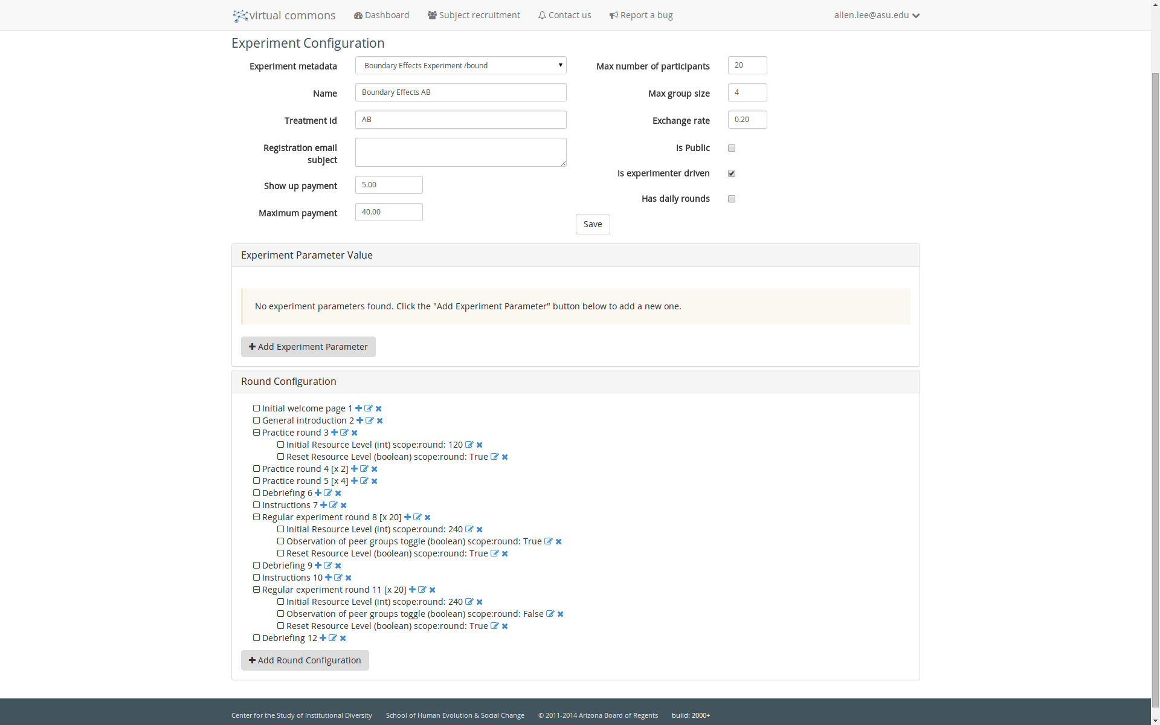Navigate to the Dashboard menu item
This screenshot has height=725, width=1160.
pyautogui.click(x=381, y=15)
